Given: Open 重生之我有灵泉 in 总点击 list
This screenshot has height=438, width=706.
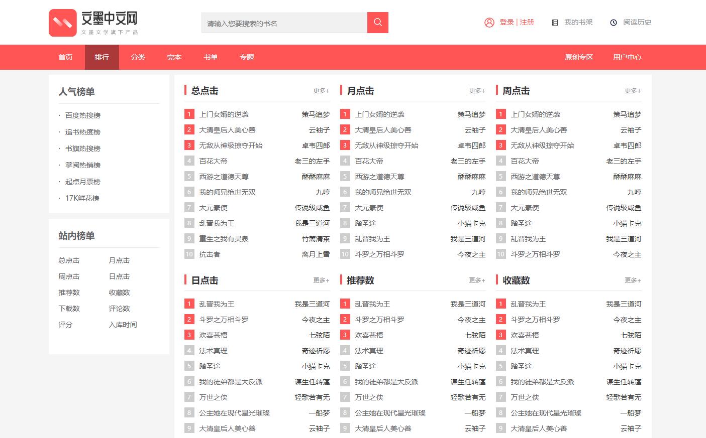Looking at the screenshot, I should coord(224,239).
